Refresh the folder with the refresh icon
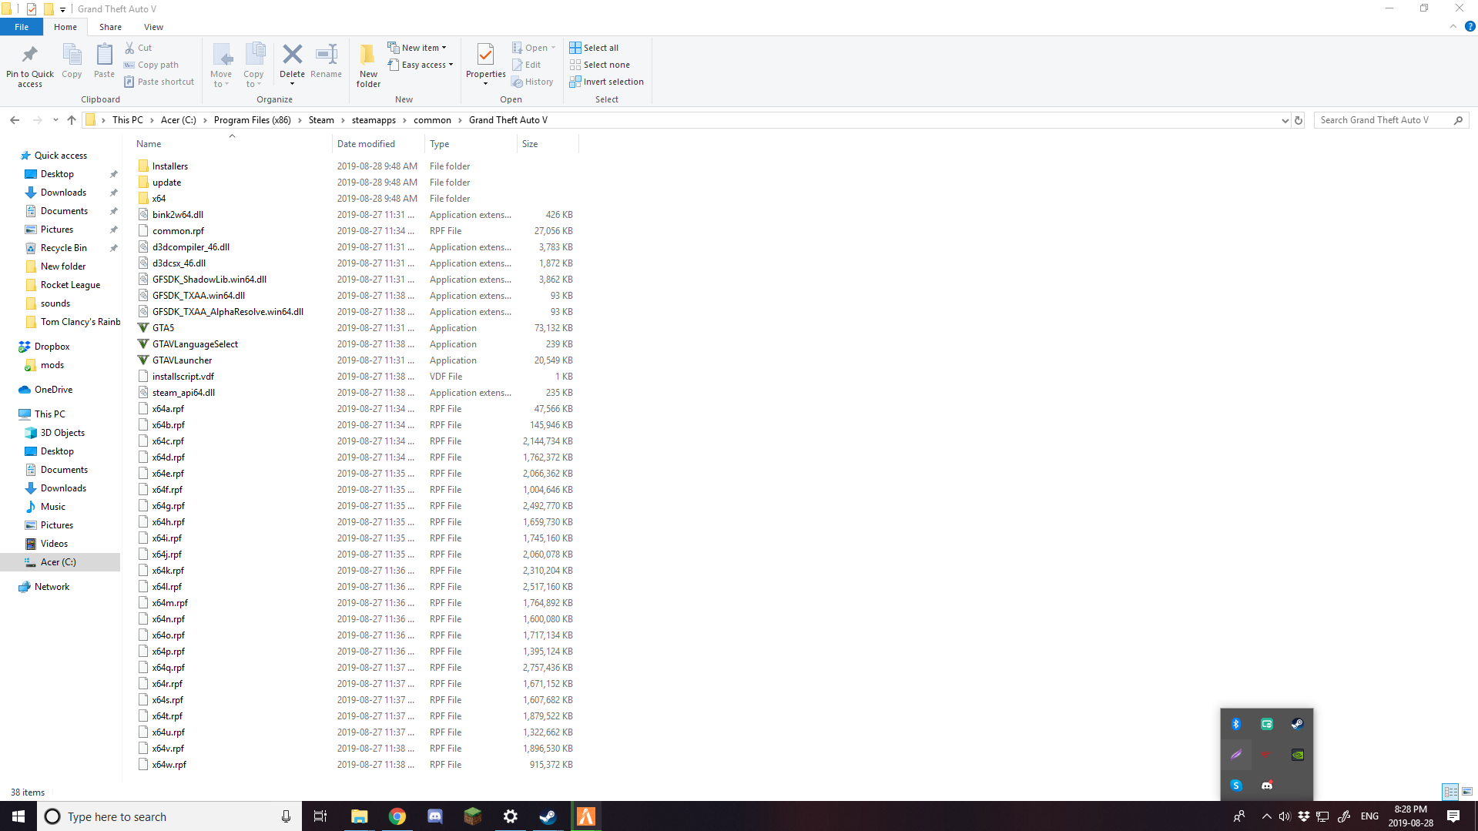The height and width of the screenshot is (831, 1478). coord(1299,120)
